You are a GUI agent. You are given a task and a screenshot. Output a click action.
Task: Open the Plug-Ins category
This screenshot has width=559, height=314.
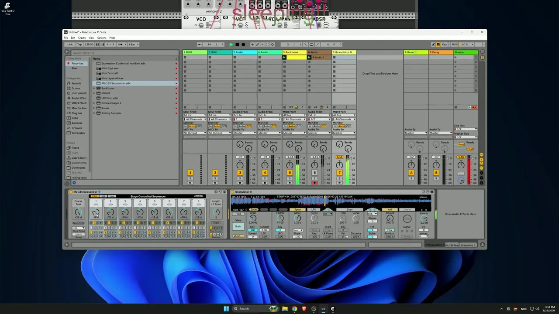coord(77,113)
